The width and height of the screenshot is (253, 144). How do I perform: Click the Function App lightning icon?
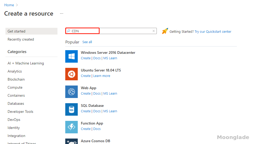click(x=72, y=127)
